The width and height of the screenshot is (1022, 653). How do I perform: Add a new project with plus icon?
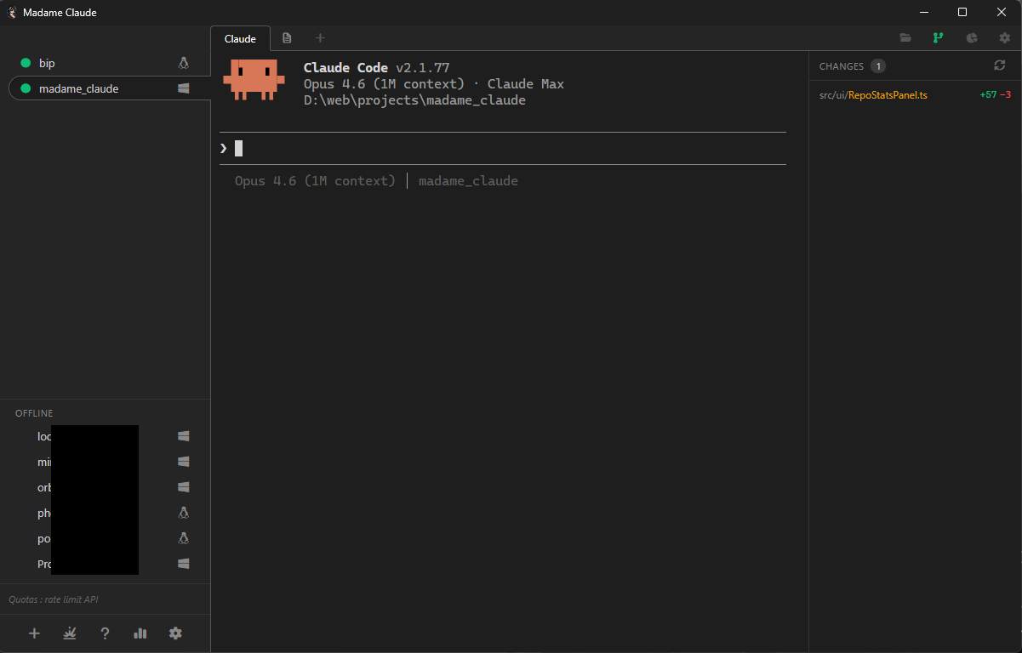point(34,633)
